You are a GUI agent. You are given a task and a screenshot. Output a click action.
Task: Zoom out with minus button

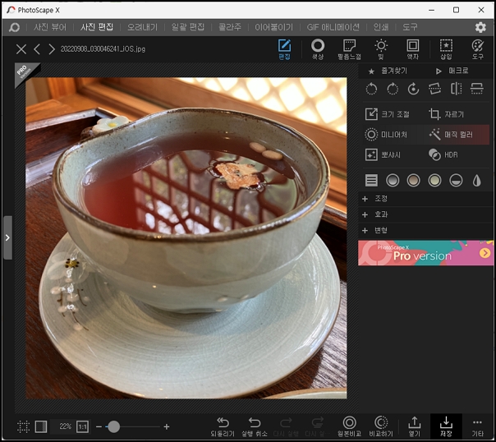tap(99, 427)
